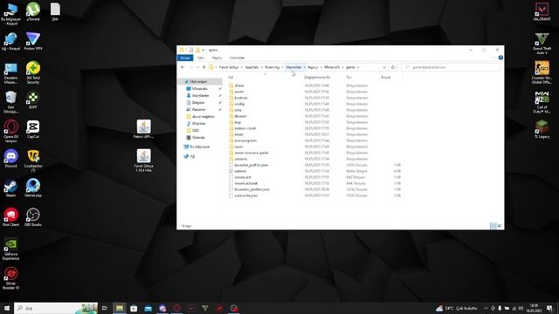The height and width of the screenshot is (314, 559).
Task: Switch Explorer to large icons view
Action: [500, 226]
